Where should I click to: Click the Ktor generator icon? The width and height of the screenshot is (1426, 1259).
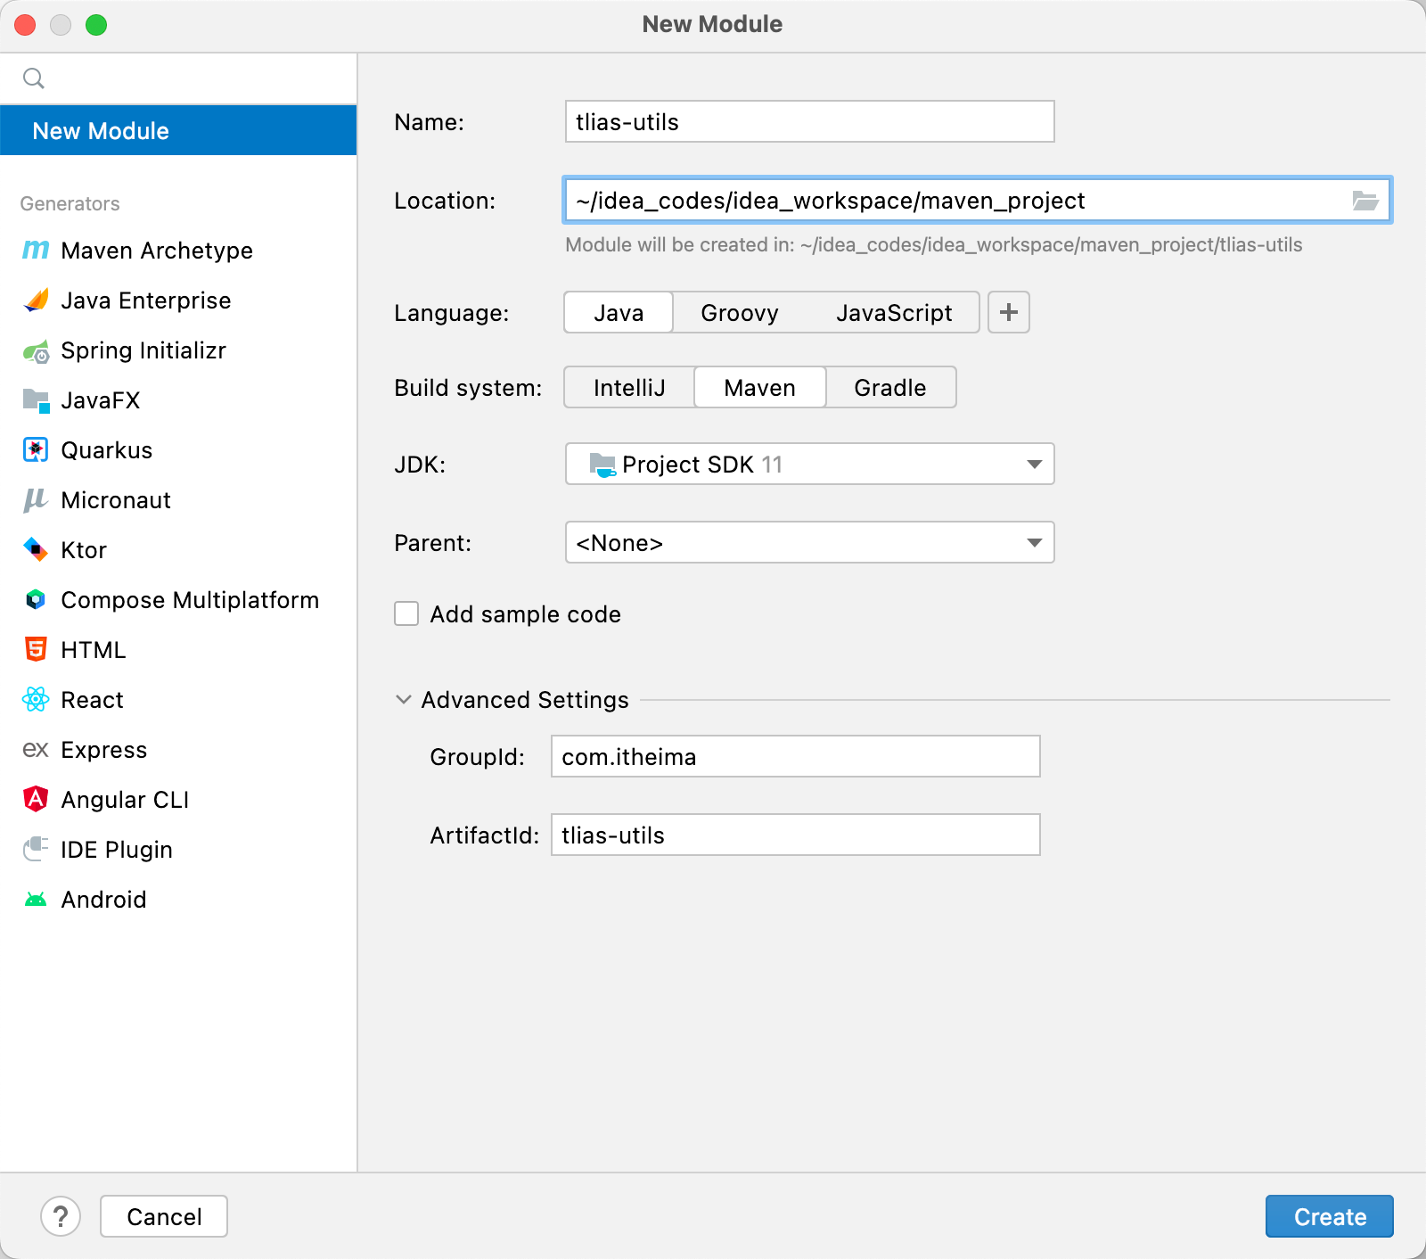click(36, 549)
